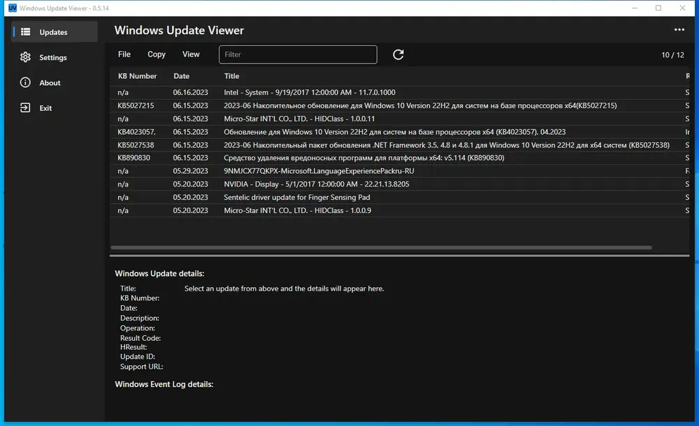
Task: Click the Update ID label
Action: (x=138, y=356)
